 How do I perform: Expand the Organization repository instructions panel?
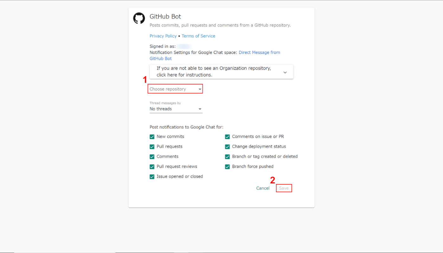click(221, 72)
